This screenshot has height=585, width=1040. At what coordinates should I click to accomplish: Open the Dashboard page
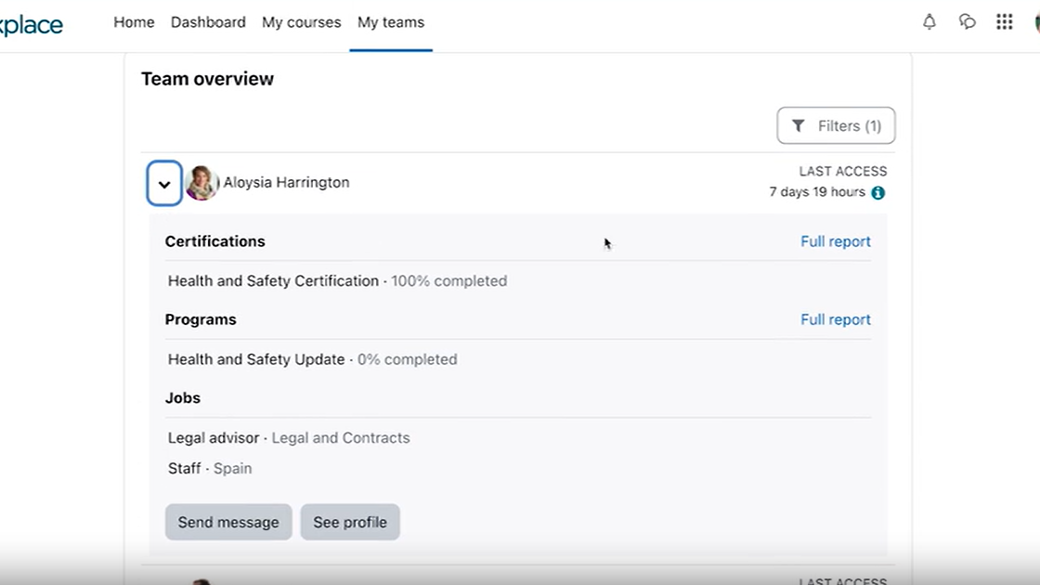(x=208, y=22)
